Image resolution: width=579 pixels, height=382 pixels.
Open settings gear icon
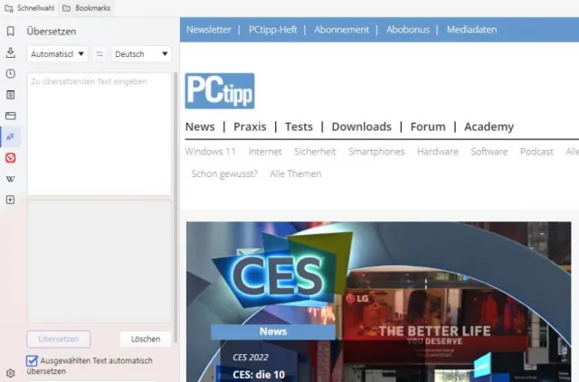point(10,373)
